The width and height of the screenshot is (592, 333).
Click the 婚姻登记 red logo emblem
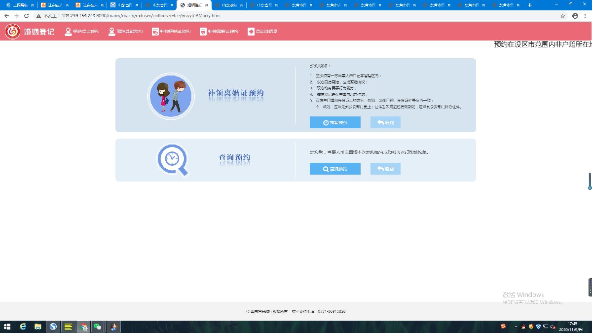coord(13,32)
